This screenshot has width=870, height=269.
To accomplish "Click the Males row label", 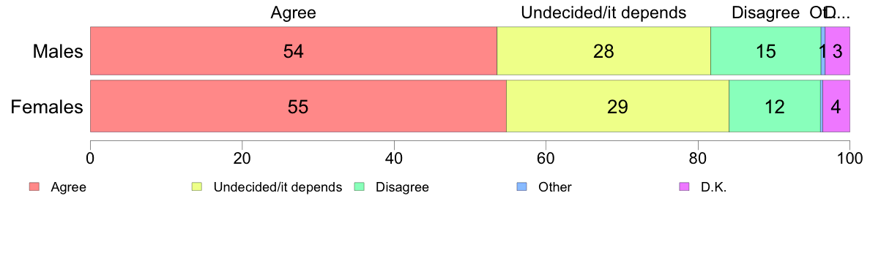I will pos(58,51).
